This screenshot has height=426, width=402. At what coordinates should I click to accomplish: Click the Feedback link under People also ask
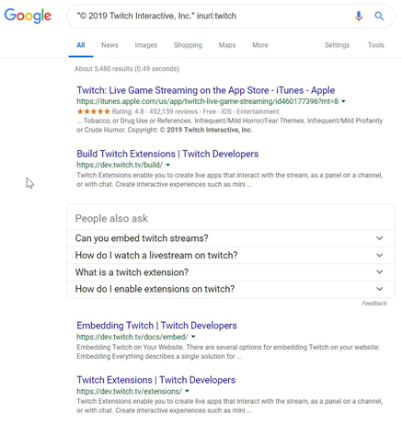pyautogui.click(x=374, y=304)
